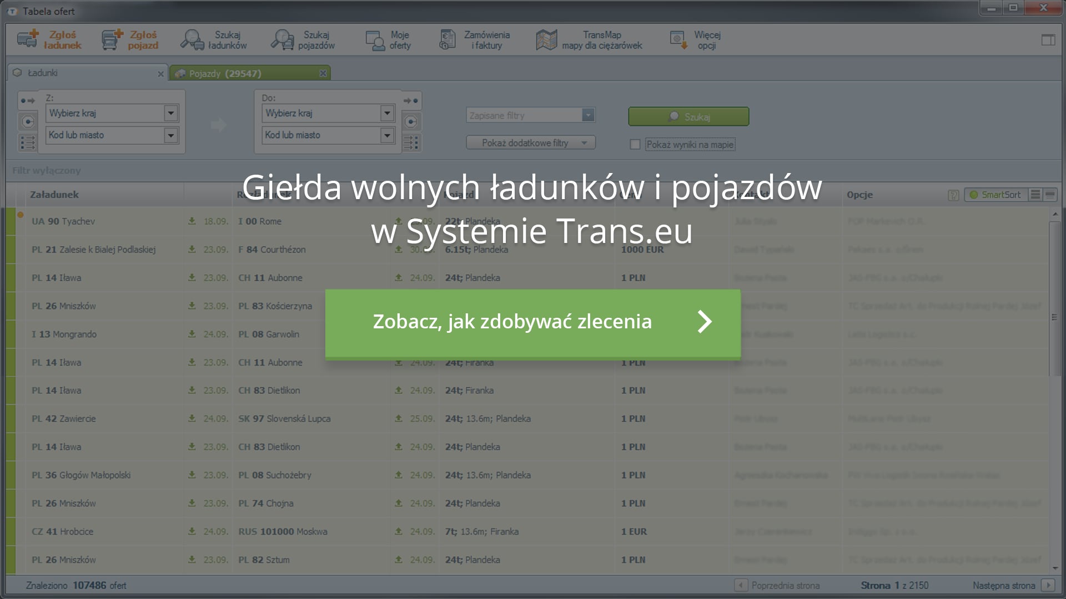Expand destination Wybierz kraj dropdown
Screen dimensions: 1066x599
tap(388, 113)
